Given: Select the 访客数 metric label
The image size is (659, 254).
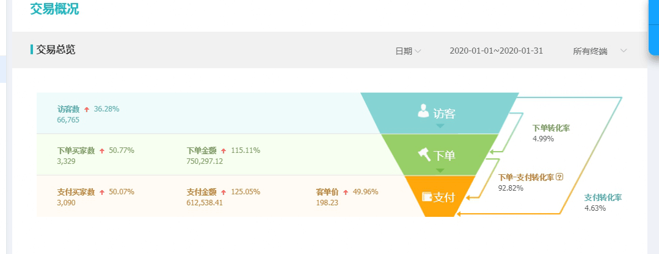Looking at the screenshot, I should pyautogui.click(x=68, y=110).
